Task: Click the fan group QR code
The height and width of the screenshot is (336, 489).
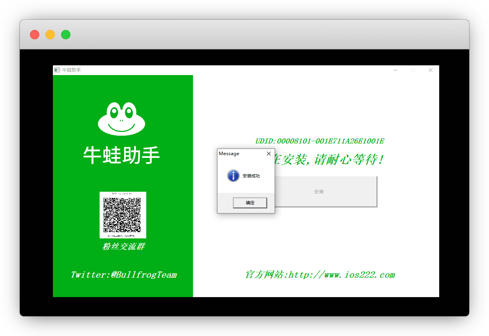Action: pos(123,215)
